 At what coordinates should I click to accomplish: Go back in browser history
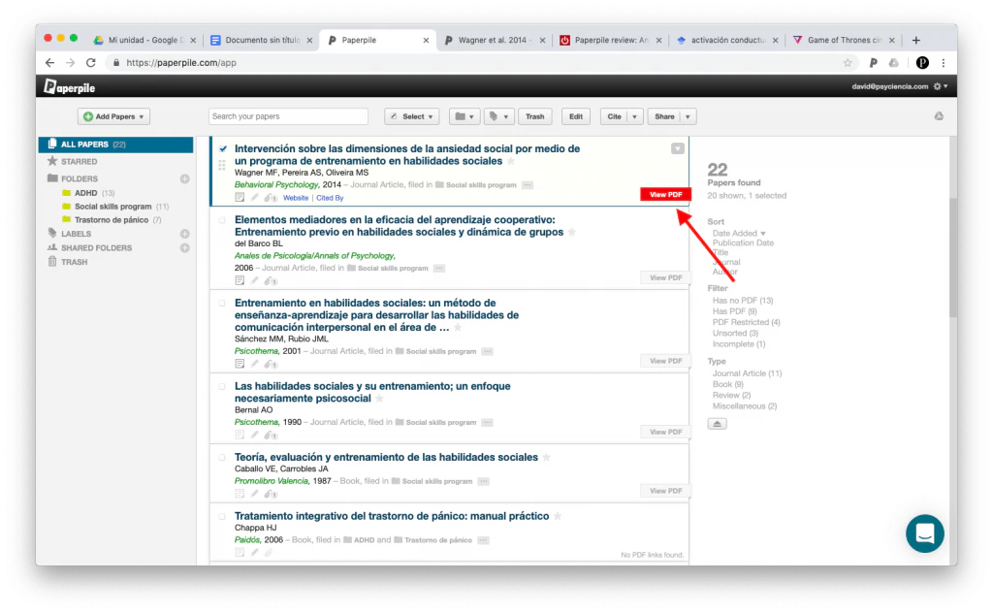(x=49, y=63)
